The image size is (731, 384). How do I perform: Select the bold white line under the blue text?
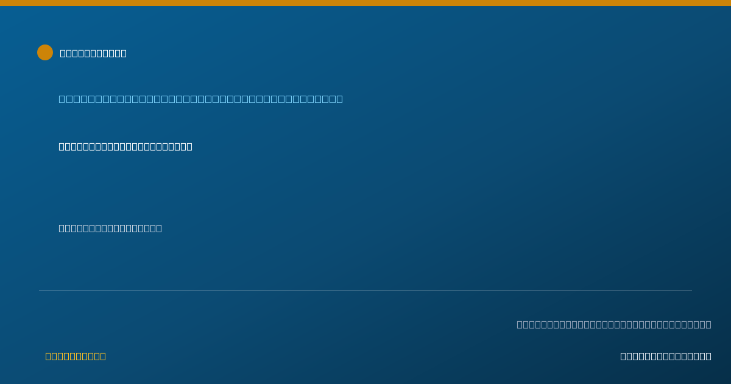pos(125,146)
